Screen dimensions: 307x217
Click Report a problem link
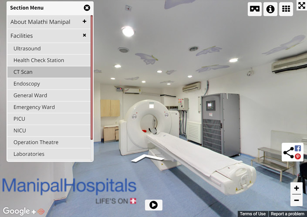point(287,214)
